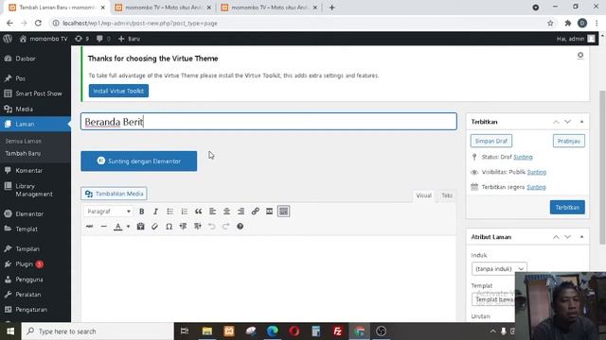Move the Terbitkan panel up
The width and height of the screenshot is (606, 340).
click(556, 122)
